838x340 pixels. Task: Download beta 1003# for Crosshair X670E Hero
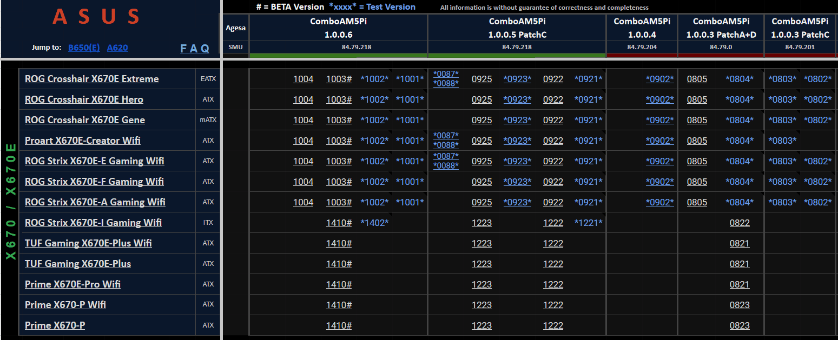pos(339,99)
